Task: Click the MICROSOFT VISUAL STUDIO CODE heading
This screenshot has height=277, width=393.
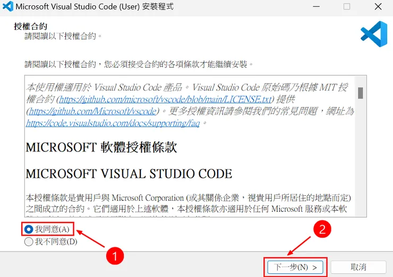Action: pos(129,174)
